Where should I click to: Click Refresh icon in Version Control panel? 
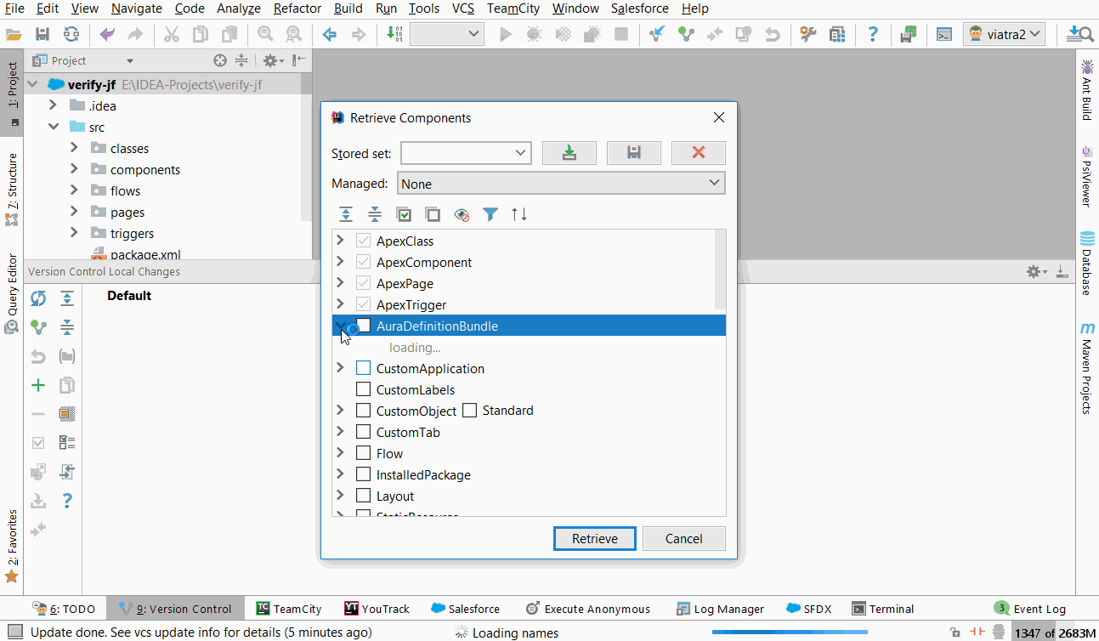coord(38,298)
